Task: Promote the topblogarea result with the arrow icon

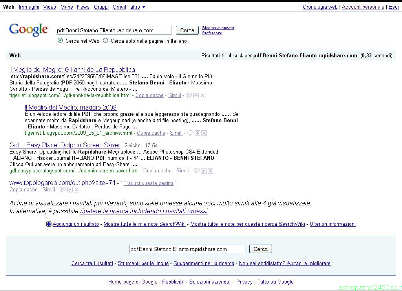Action: click(70, 190)
